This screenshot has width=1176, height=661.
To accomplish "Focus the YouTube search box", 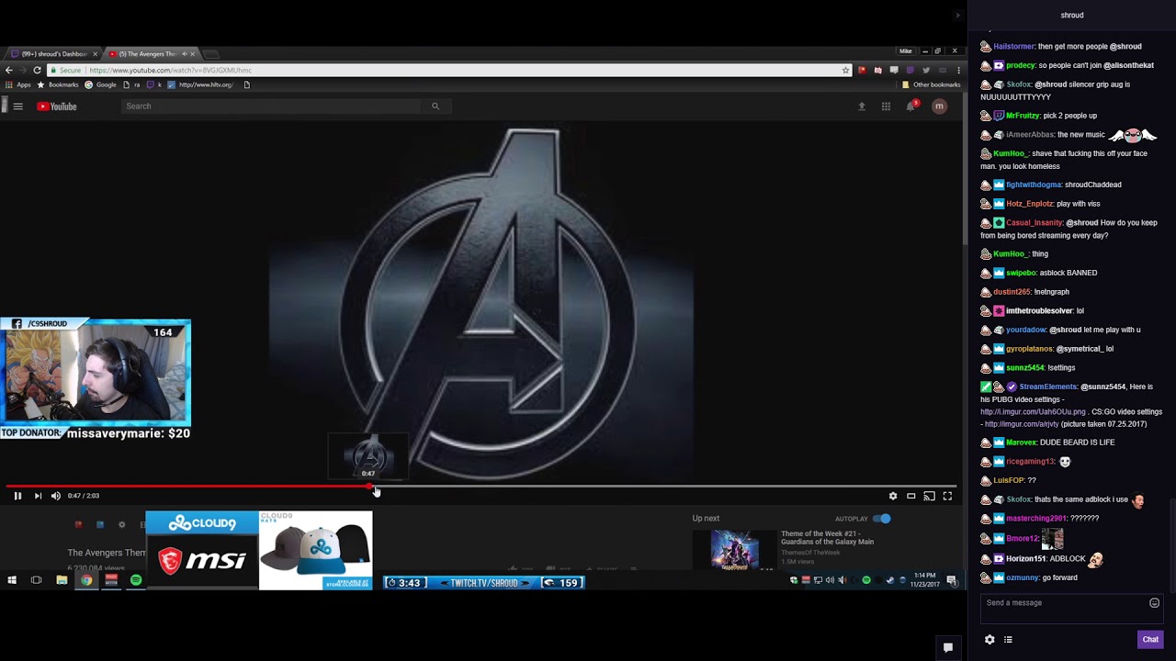I will 273,106.
